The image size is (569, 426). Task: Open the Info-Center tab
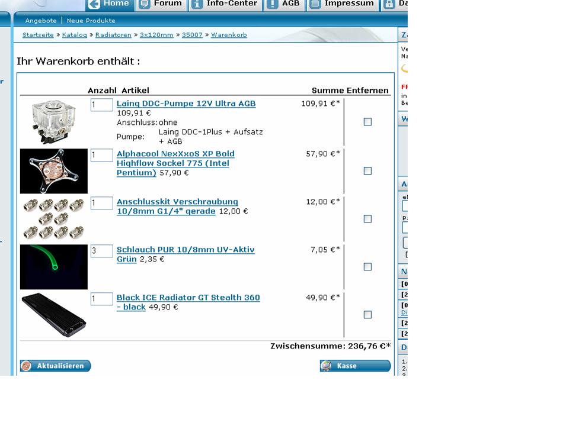pyautogui.click(x=225, y=4)
